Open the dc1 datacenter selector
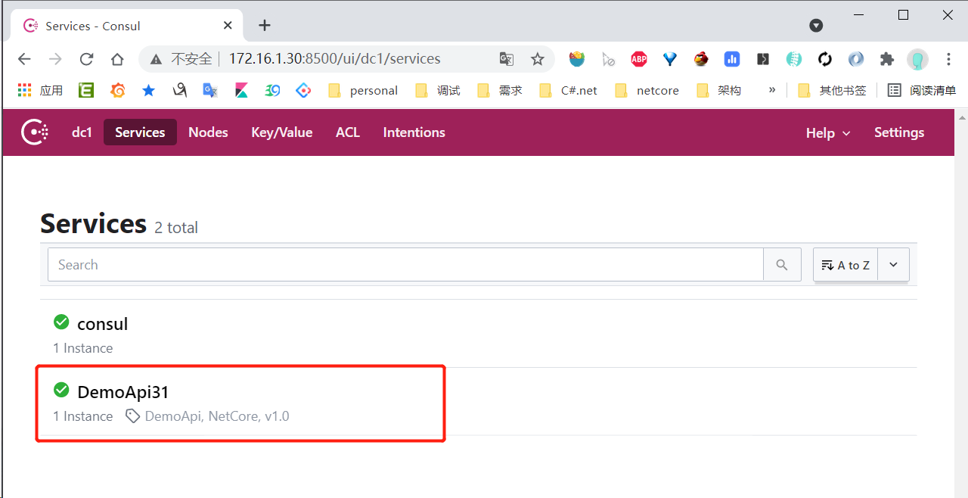Viewport: 968px width, 498px height. coord(82,132)
